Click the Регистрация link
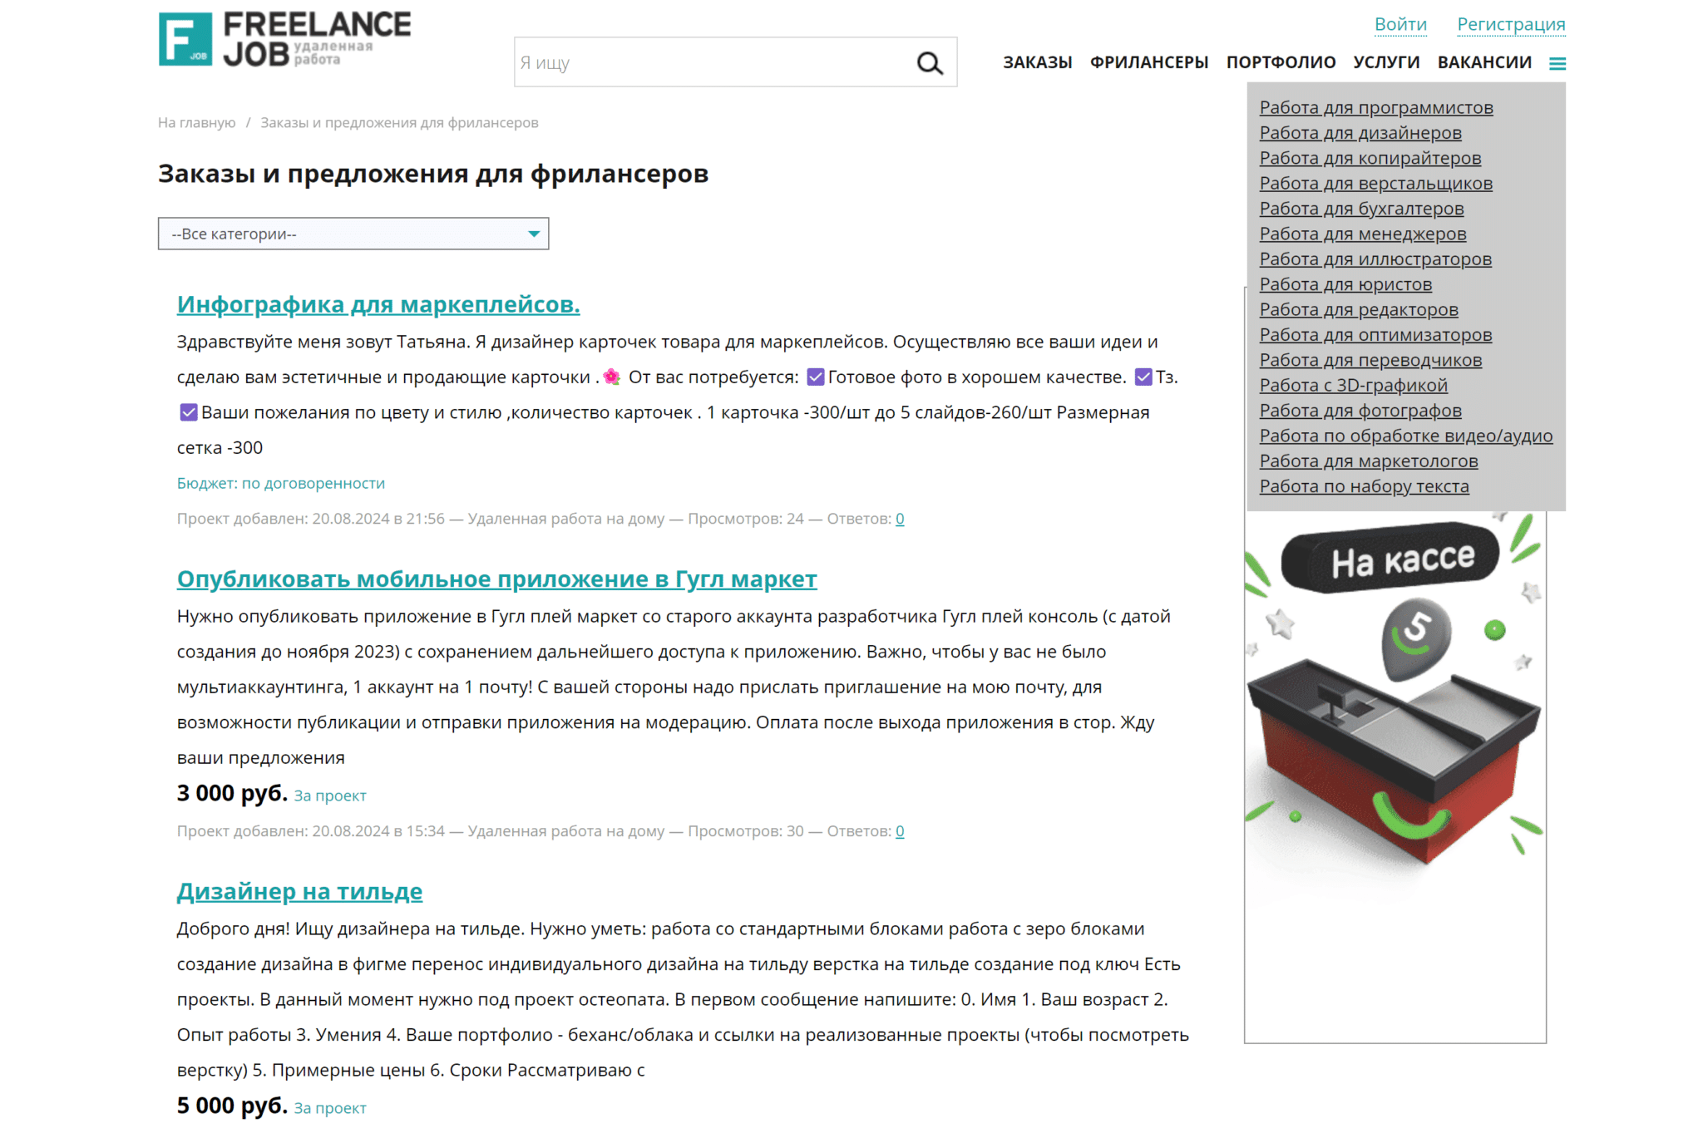 tap(1511, 25)
